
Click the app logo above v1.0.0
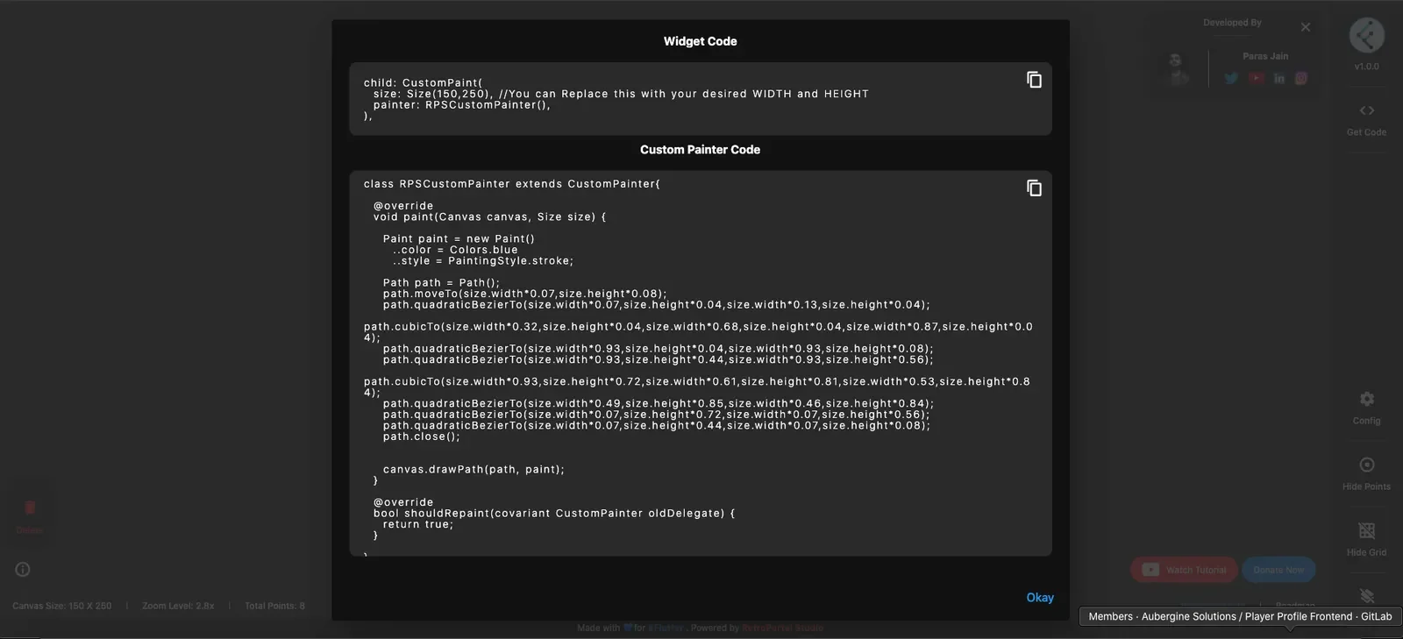1366,35
